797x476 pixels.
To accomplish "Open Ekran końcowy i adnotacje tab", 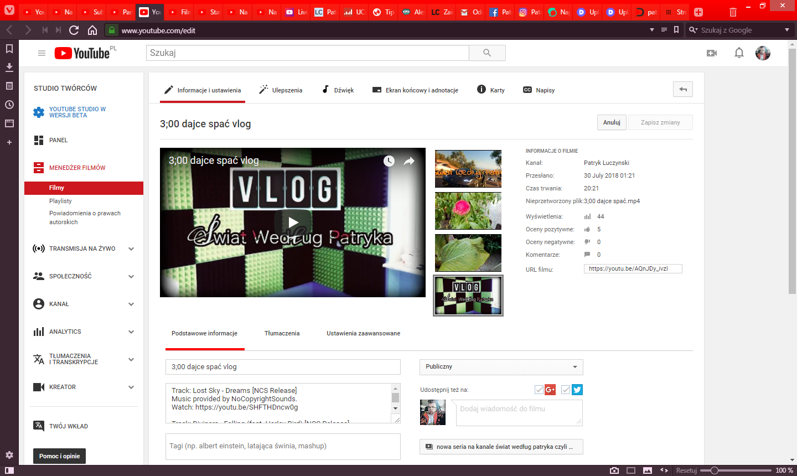I will click(x=415, y=90).
